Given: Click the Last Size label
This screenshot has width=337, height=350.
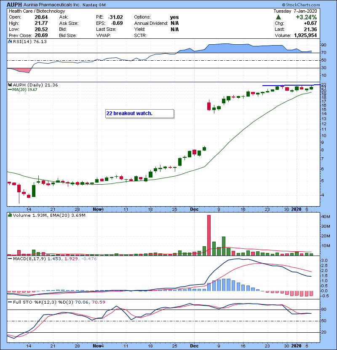Looking at the screenshot, I should tap(106, 29).
